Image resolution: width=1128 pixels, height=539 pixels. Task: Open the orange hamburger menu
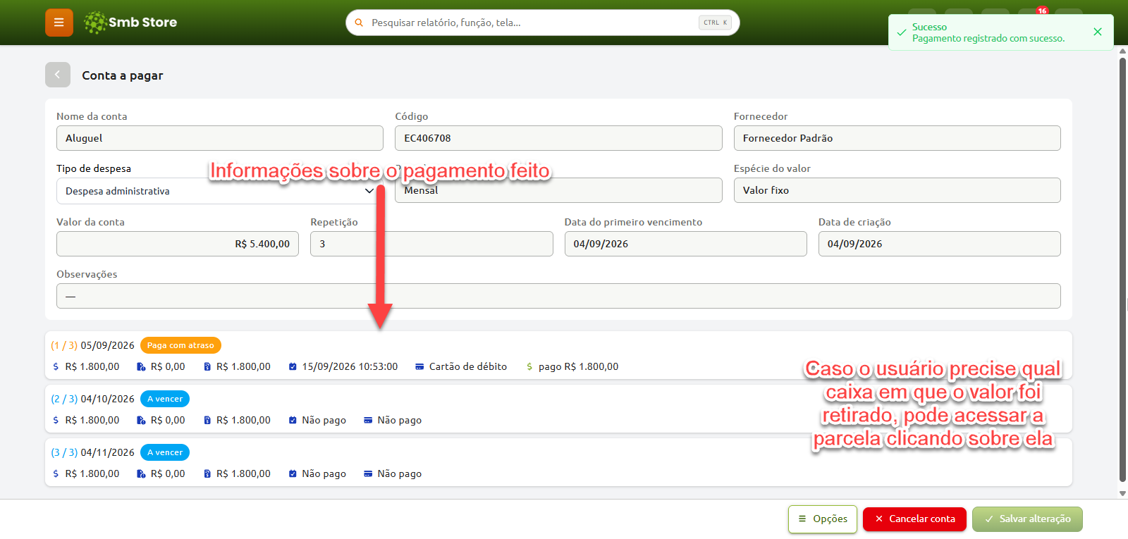coord(59,23)
